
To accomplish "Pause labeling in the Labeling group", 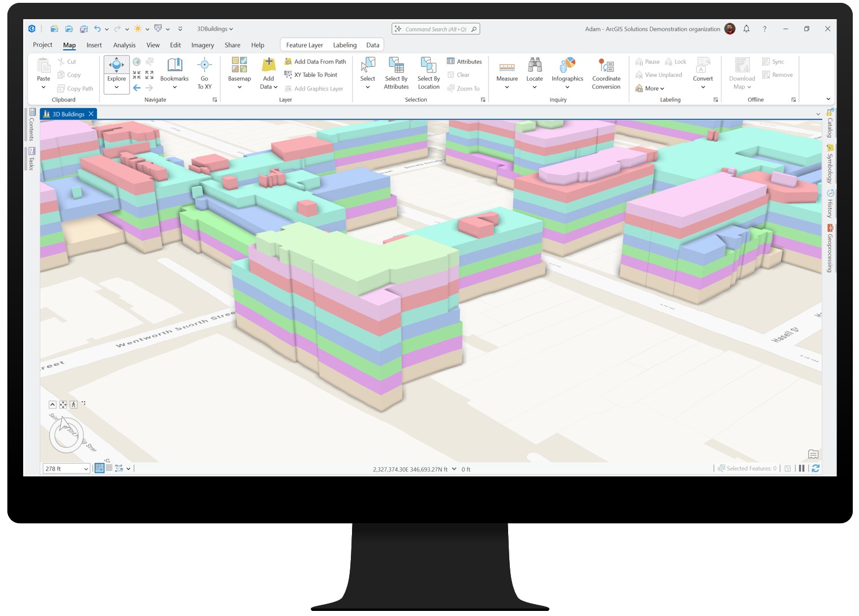I will tap(647, 61).
